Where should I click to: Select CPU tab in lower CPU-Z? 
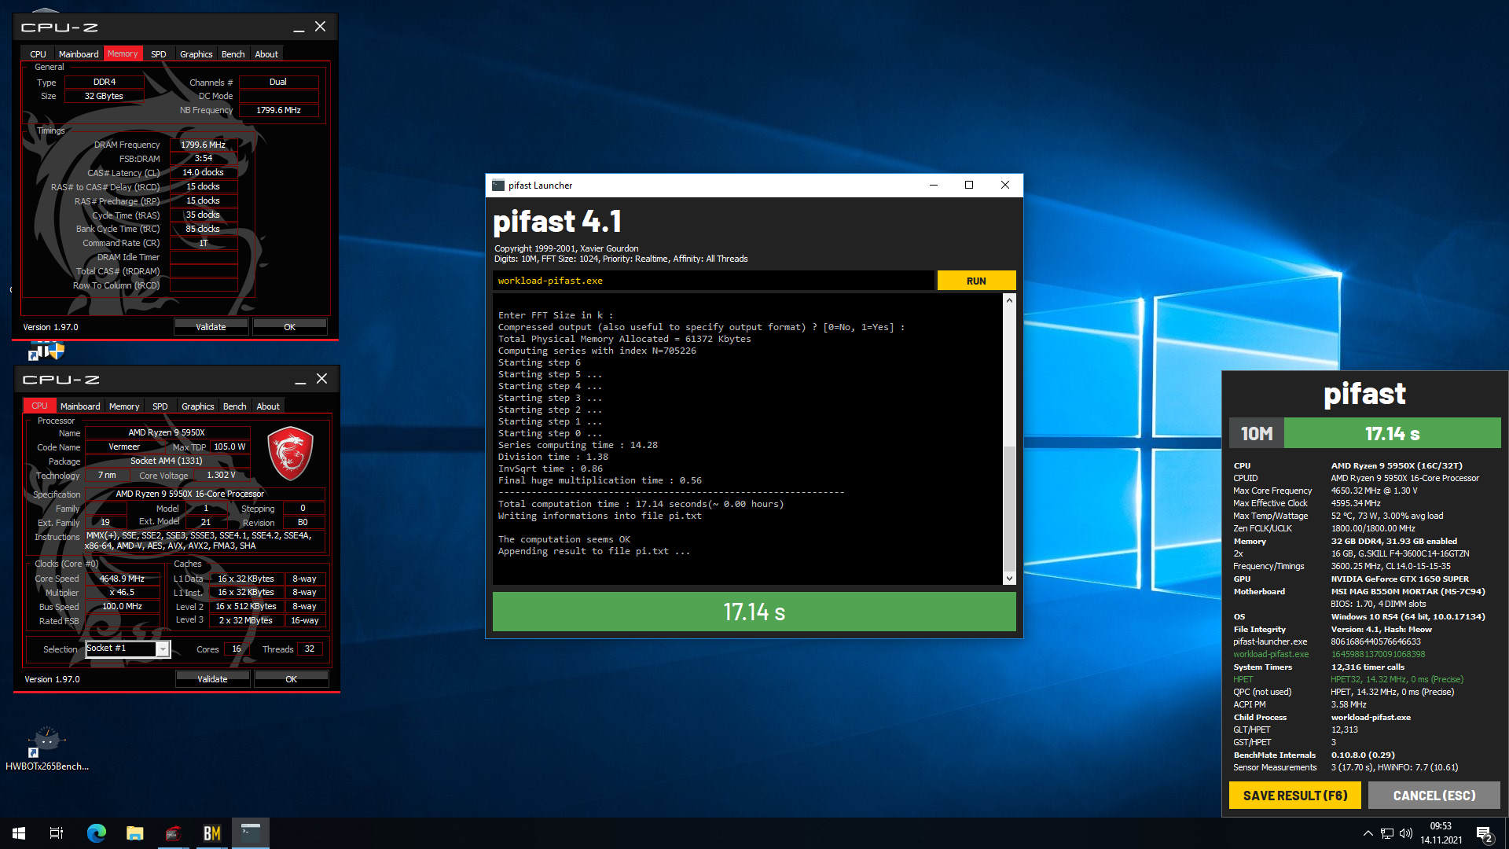[39, 406]
